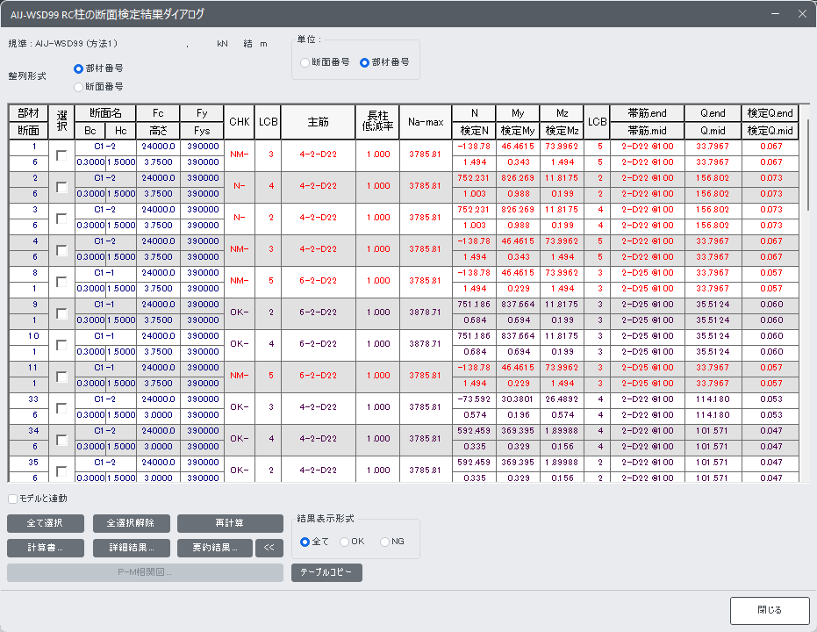
Task: Collapse panel with << button
Action: click(x=269, y=548)
